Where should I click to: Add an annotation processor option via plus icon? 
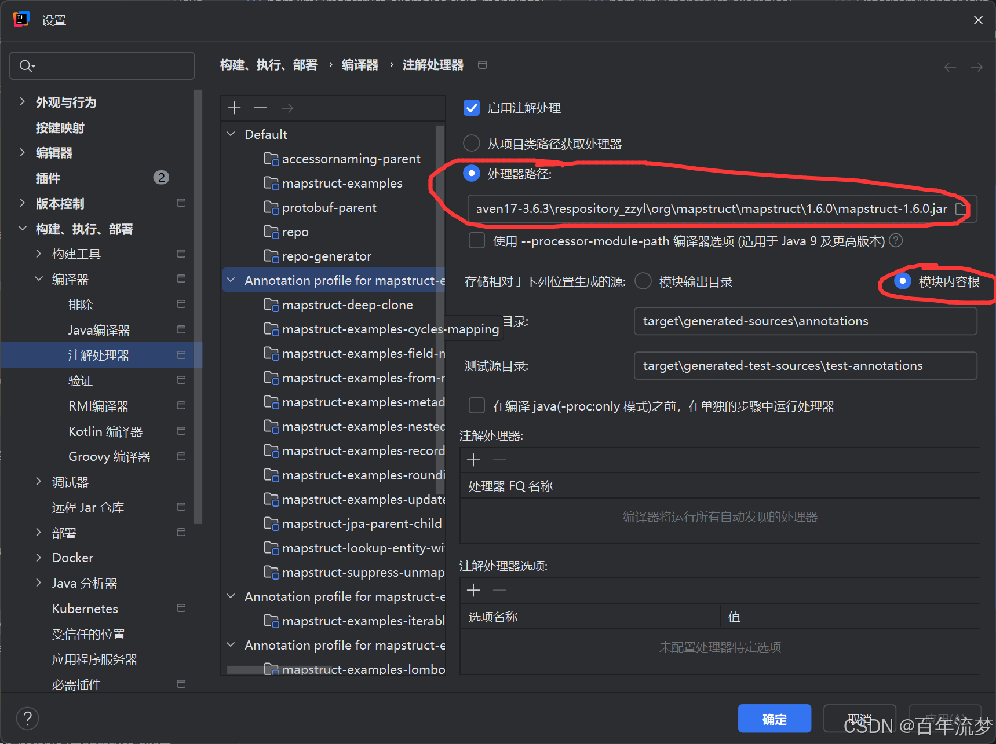(x=473, y=590)
